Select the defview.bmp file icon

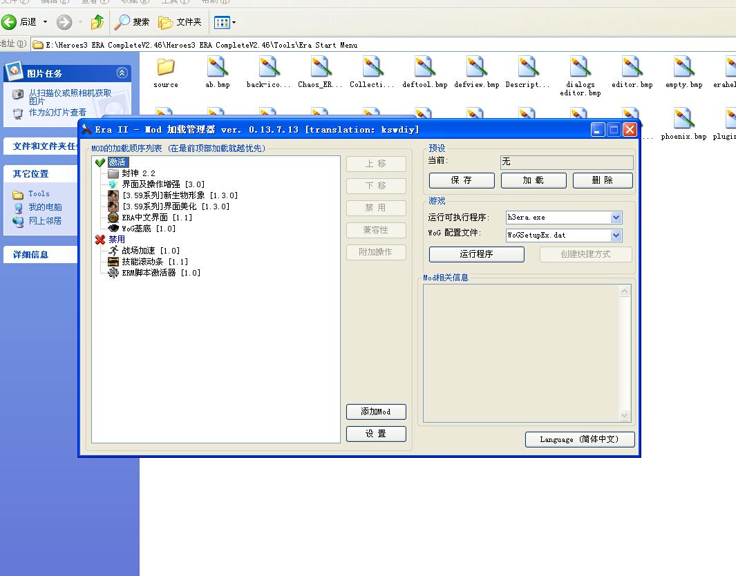coord(476,66)
